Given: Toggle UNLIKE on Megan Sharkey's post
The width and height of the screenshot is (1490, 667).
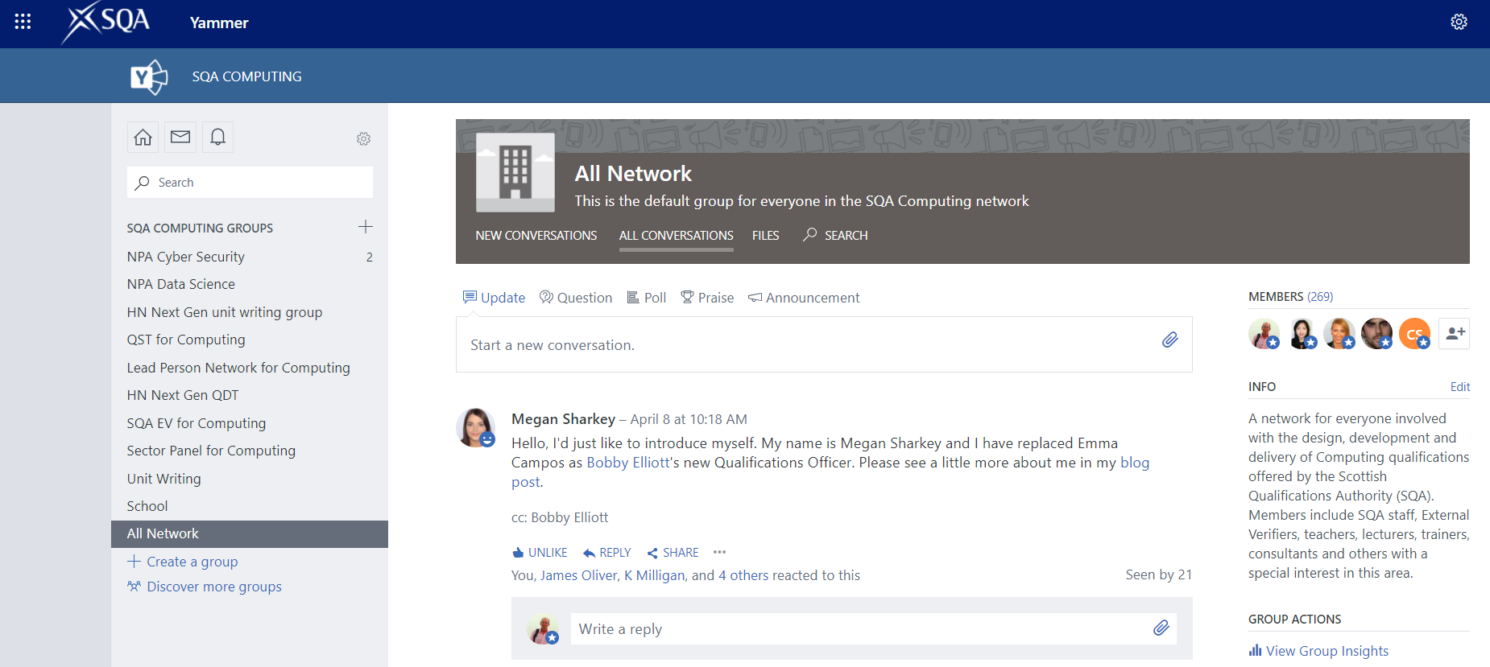Looking at the screenshot, I should 540,553.
